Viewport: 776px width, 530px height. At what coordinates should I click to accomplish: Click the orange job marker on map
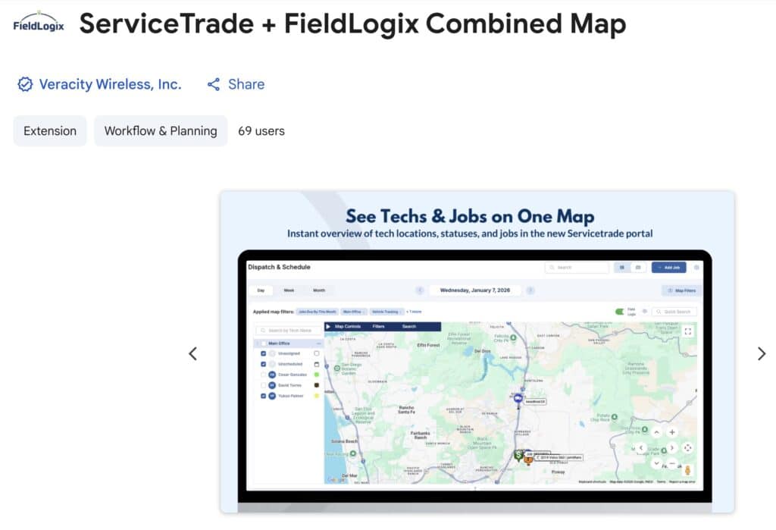coord(528,459)
